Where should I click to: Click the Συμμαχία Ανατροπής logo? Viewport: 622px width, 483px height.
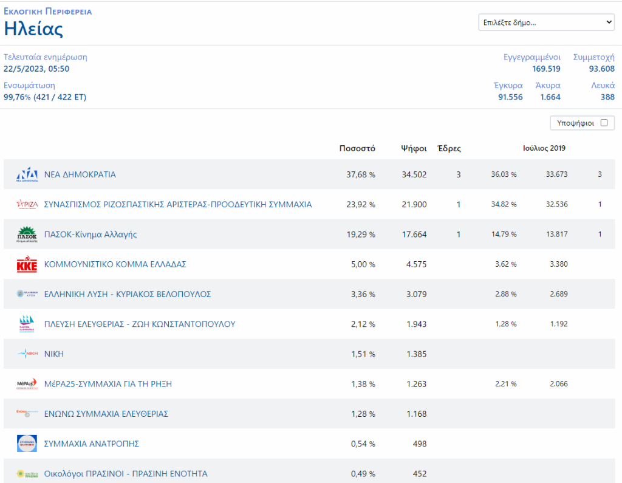[x=27, y=444]
